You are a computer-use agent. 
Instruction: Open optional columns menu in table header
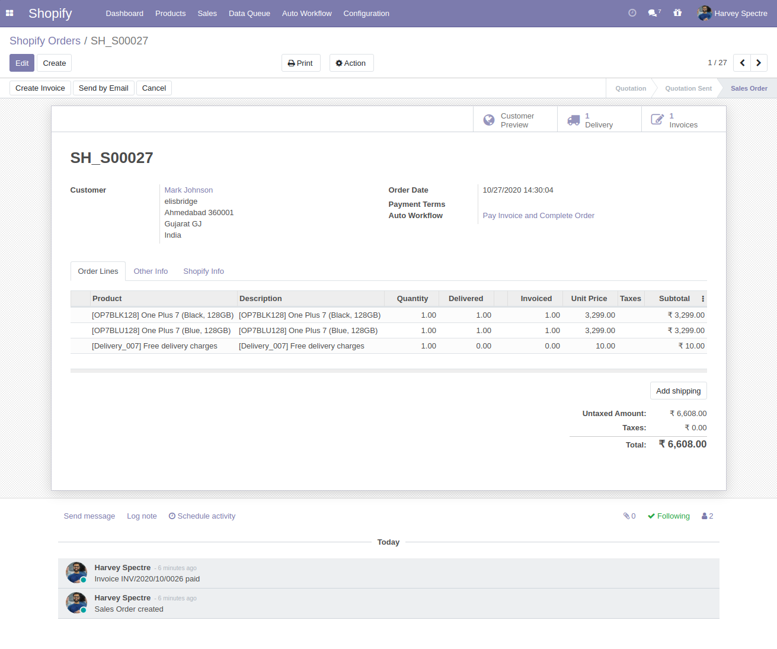[x=703, y=299]
